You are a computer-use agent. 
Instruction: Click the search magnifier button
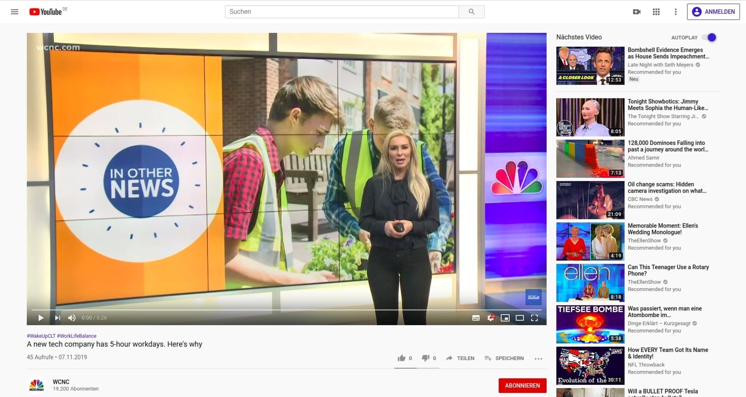tap(471, 12)
